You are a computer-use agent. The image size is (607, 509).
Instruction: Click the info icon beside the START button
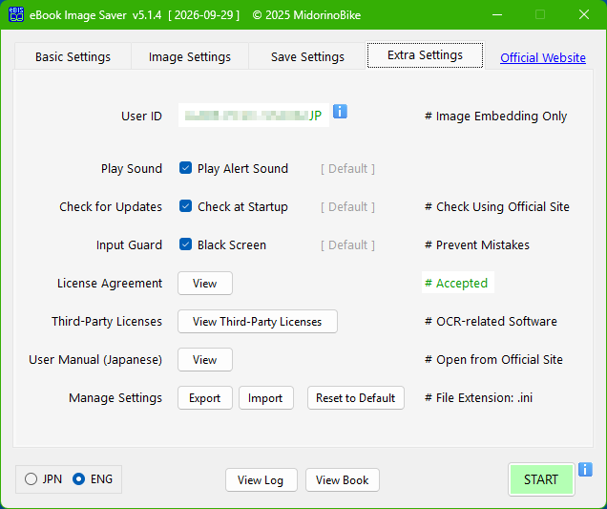(x=585, y=470)
